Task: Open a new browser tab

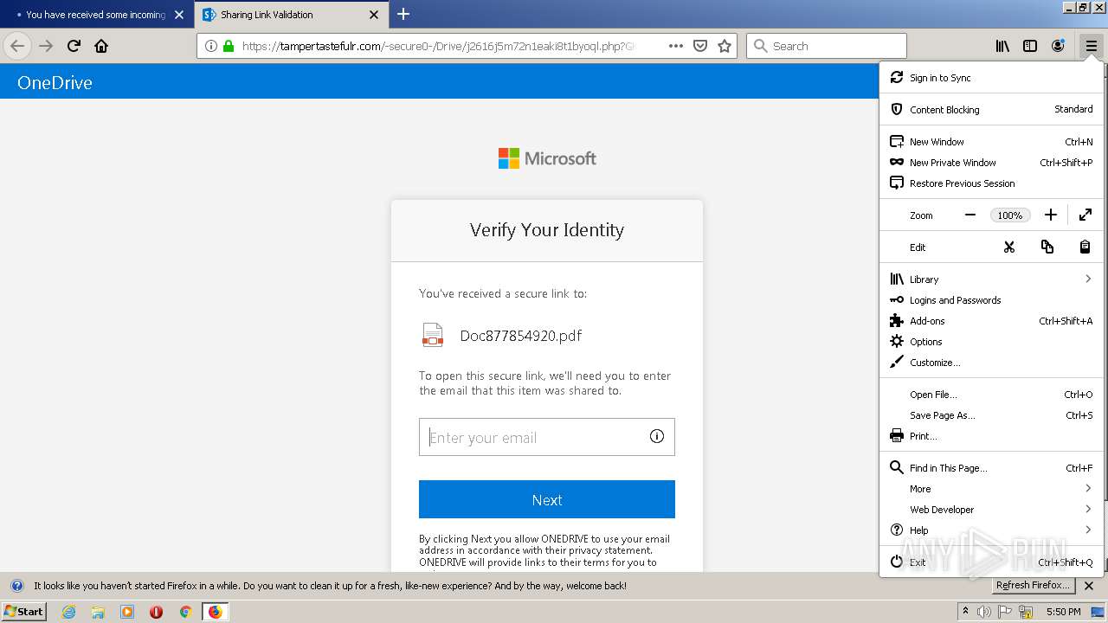Action: pyautogui.click(x=403, y=14)
